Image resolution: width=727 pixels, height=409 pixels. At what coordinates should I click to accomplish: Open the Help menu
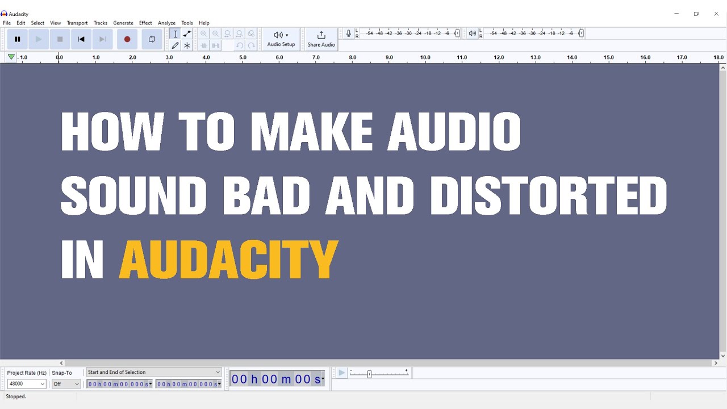coord(204,23)
